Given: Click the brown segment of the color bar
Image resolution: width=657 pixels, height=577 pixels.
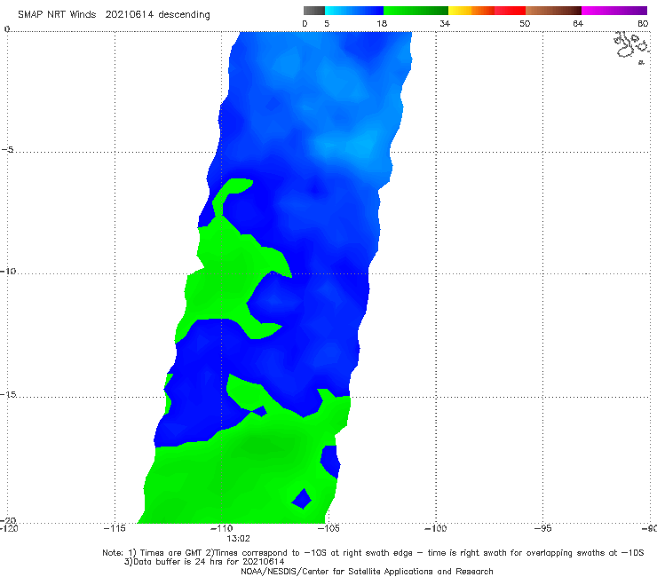Looking at the screenshot, I should (553, 11).
